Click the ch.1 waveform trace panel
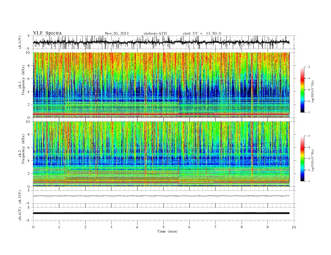The height and width of the screenshot is (255, 331). pyautogui.click(x=164, y=42)
